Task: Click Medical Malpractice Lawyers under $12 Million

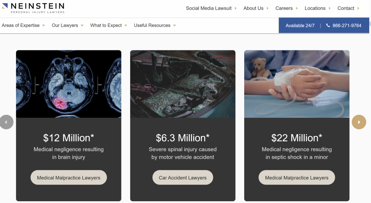Action: pyautogui.click(x=68, y=178)
